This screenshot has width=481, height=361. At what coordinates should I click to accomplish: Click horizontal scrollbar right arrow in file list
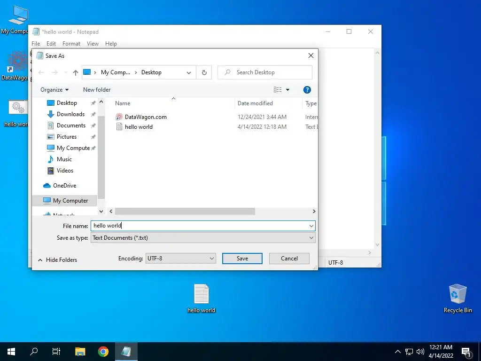pyautogui.click(x=314, y=211)
